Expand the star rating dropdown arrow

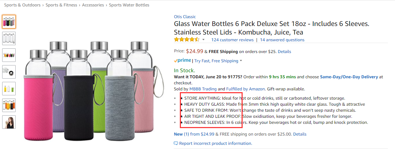point(204,39)
